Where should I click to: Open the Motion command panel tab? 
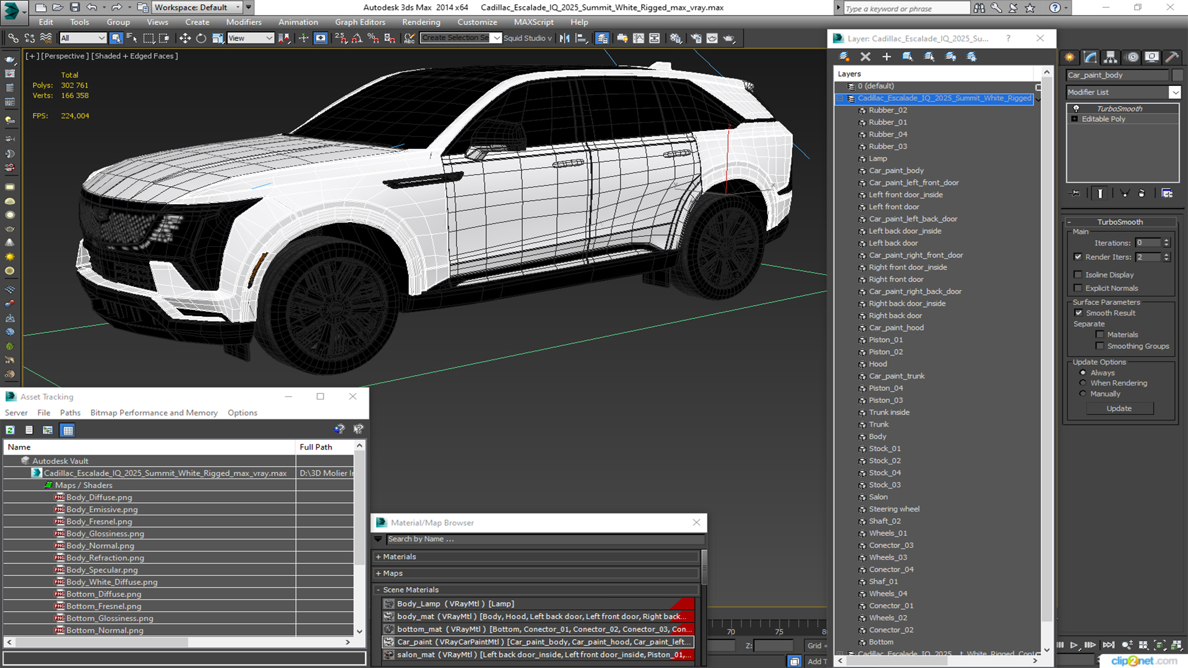click(x=1132, y=57)
